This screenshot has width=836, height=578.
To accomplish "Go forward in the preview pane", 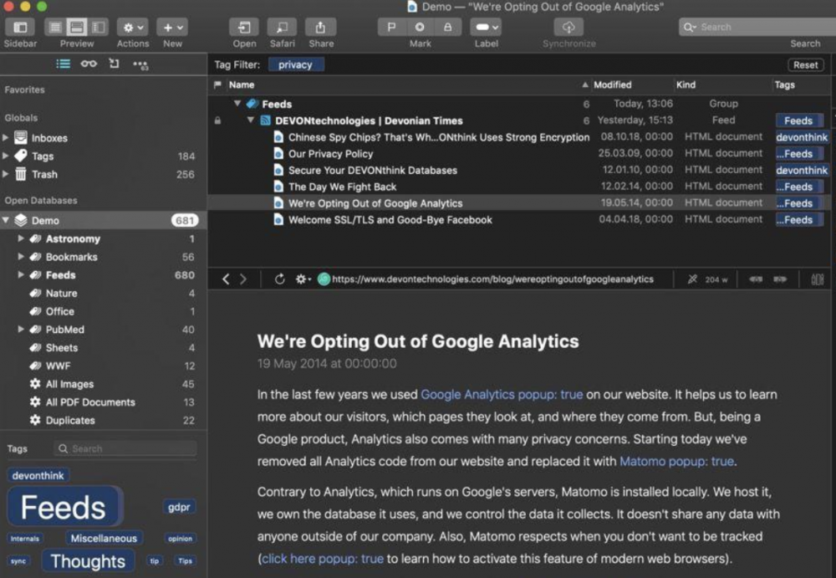I will point(243,279).
